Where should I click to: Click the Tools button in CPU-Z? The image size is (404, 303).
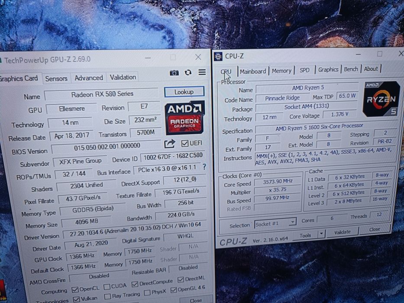coord(305,235)
